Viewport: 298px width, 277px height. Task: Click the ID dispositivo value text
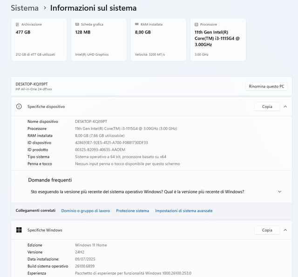(x=111, y=142)
